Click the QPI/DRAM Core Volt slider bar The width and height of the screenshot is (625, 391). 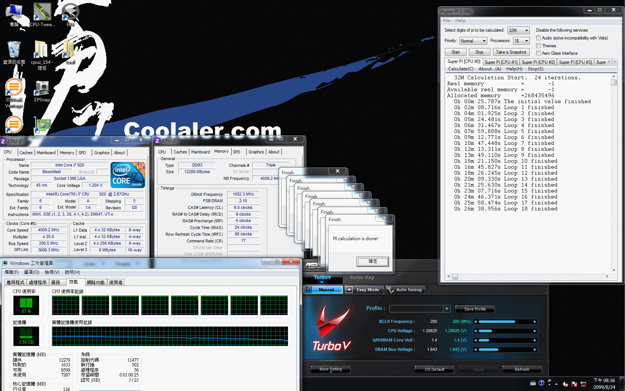pos(505,340)
